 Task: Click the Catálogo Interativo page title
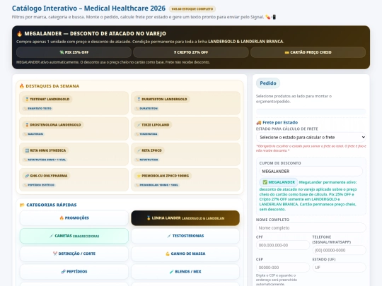click(x=88, y=8)
